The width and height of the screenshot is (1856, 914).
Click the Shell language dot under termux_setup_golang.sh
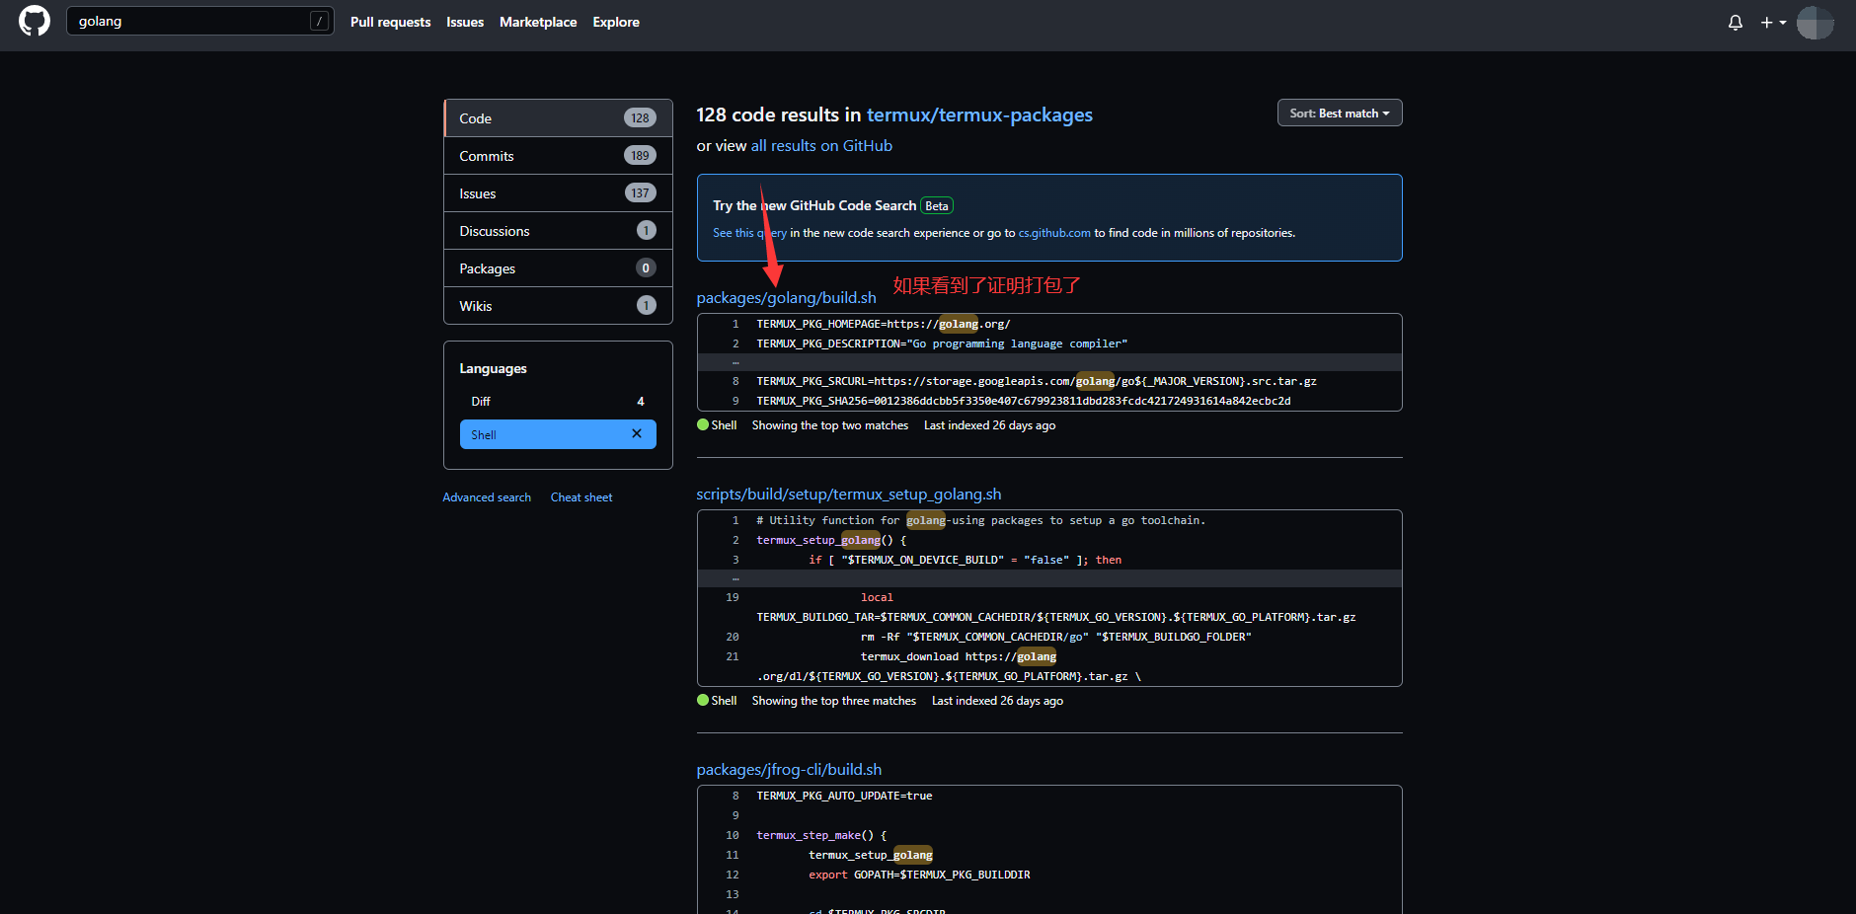pos(703,701)
